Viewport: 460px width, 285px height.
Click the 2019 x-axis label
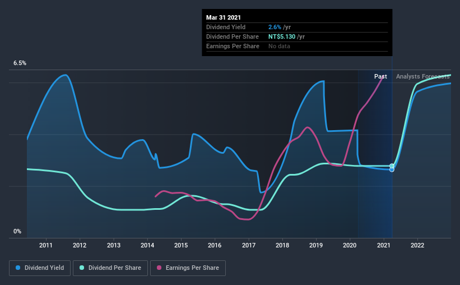pyautogui.click(x=316, y=245)
